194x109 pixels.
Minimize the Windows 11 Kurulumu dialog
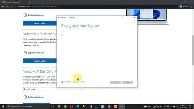[122, 18]
